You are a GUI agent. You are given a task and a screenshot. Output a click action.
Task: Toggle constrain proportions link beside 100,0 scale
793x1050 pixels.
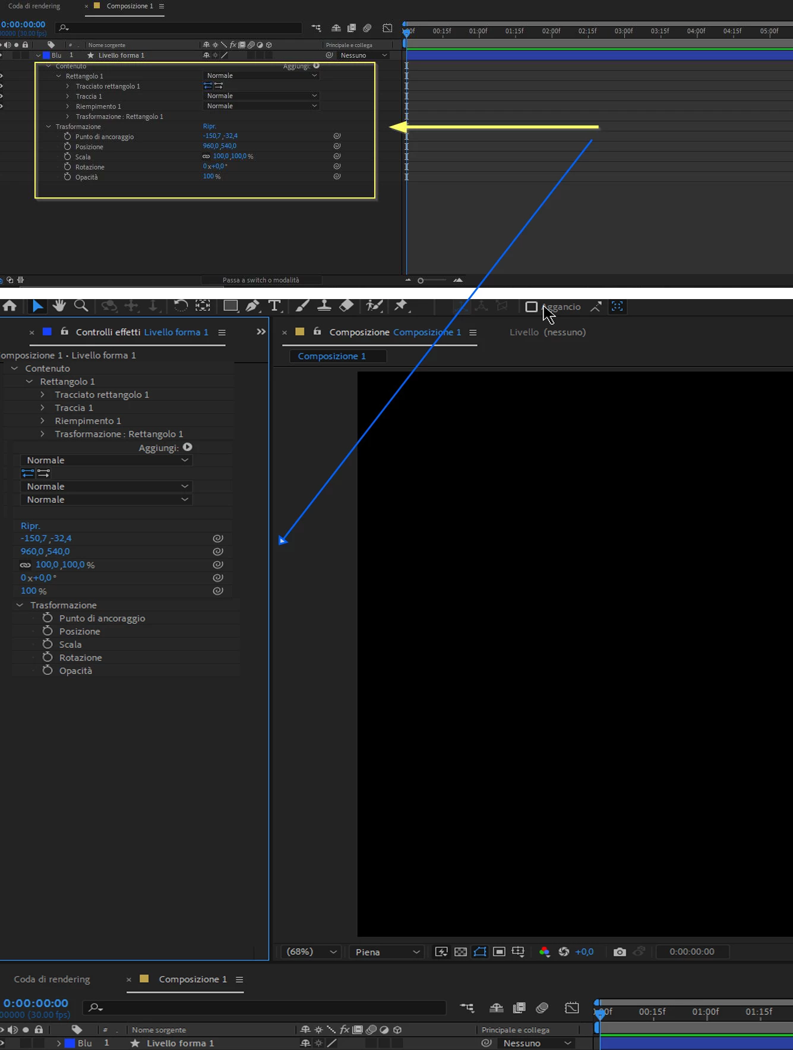[x=25, y=565]
